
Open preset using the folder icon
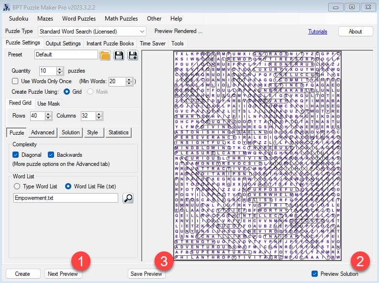click(x=105, y=55)
